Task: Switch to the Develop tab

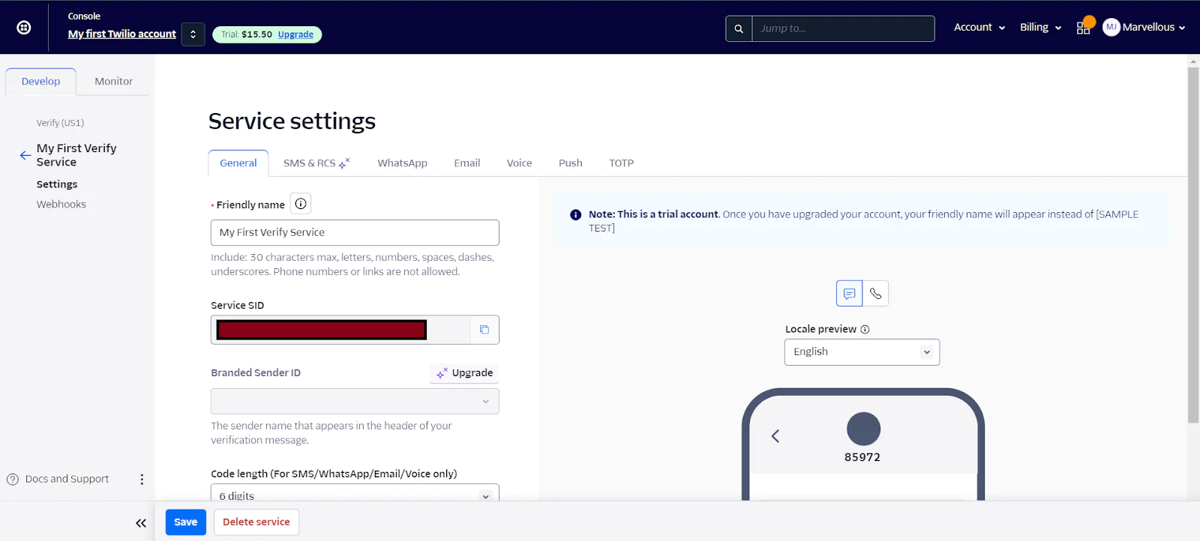Action: point(40,81)
